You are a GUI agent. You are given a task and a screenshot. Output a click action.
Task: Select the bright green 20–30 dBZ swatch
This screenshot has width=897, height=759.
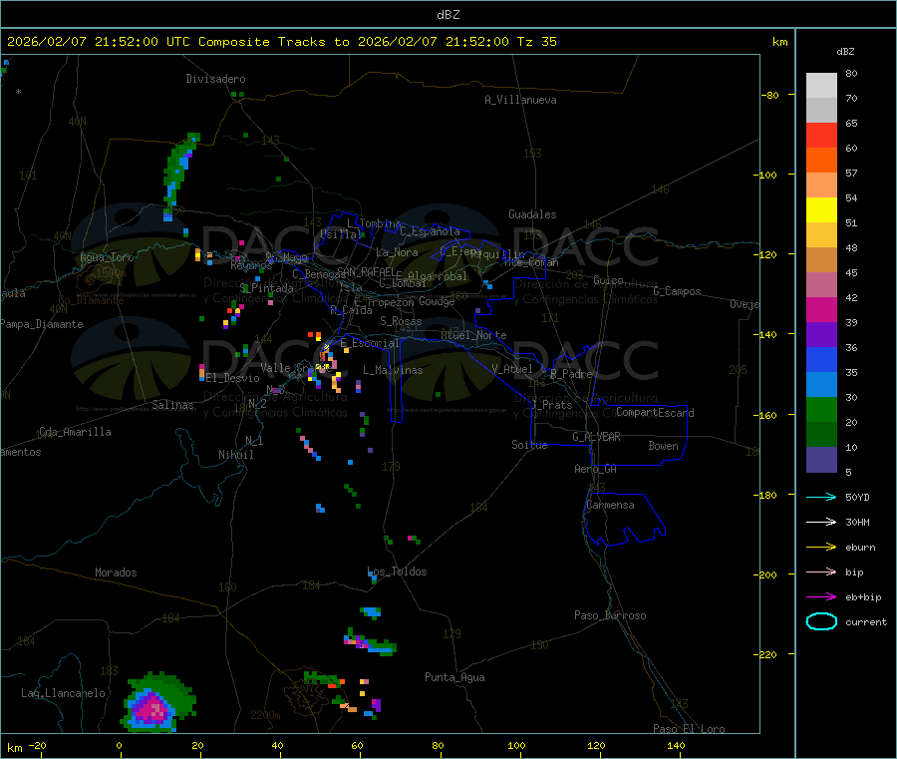pyautogui.click(x=821, y=409)
